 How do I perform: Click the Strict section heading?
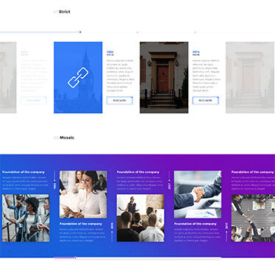point(65,12)
